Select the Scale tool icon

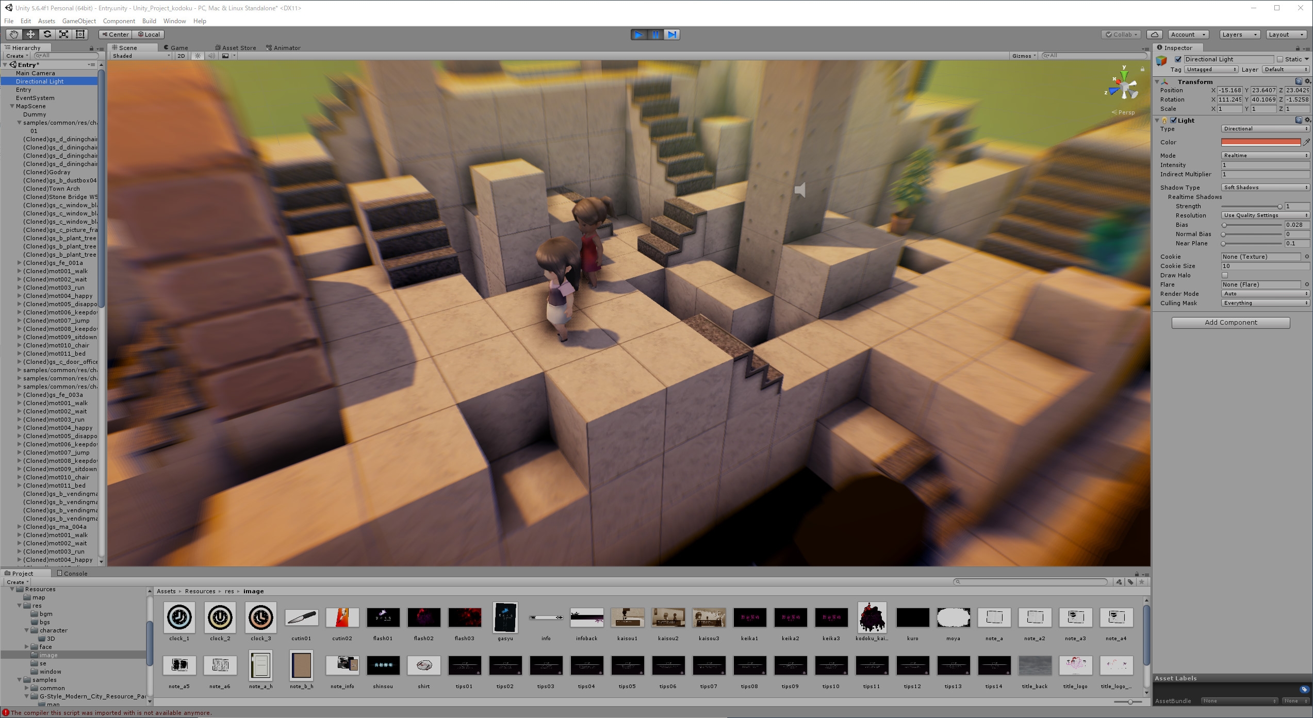click(x=63, y=35)
